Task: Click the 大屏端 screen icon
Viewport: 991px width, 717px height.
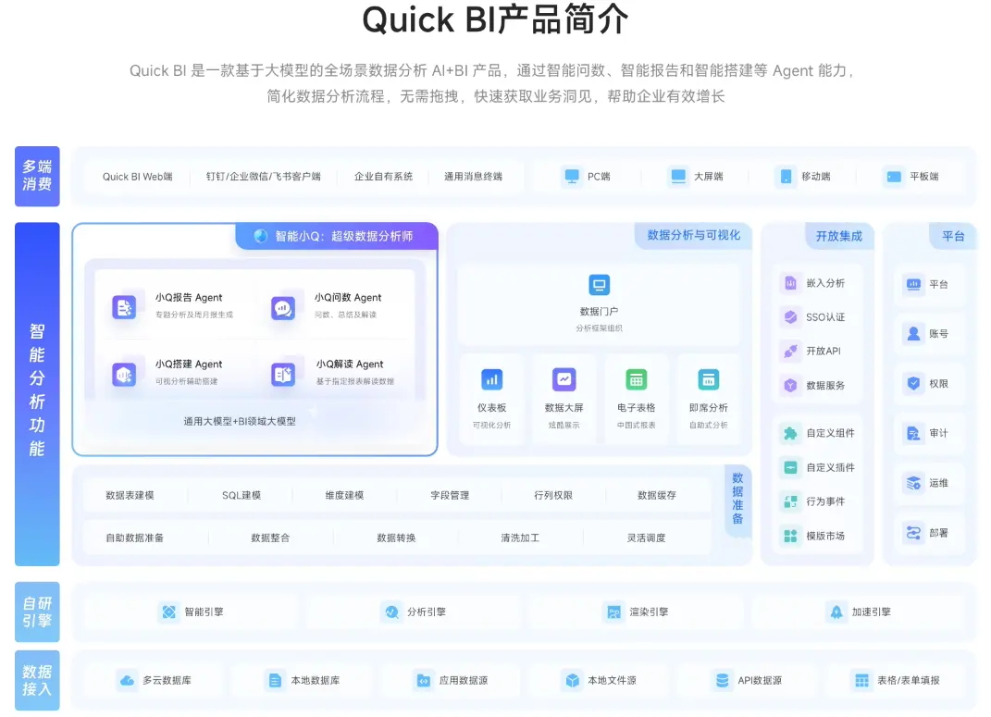Action: point(678,177)
